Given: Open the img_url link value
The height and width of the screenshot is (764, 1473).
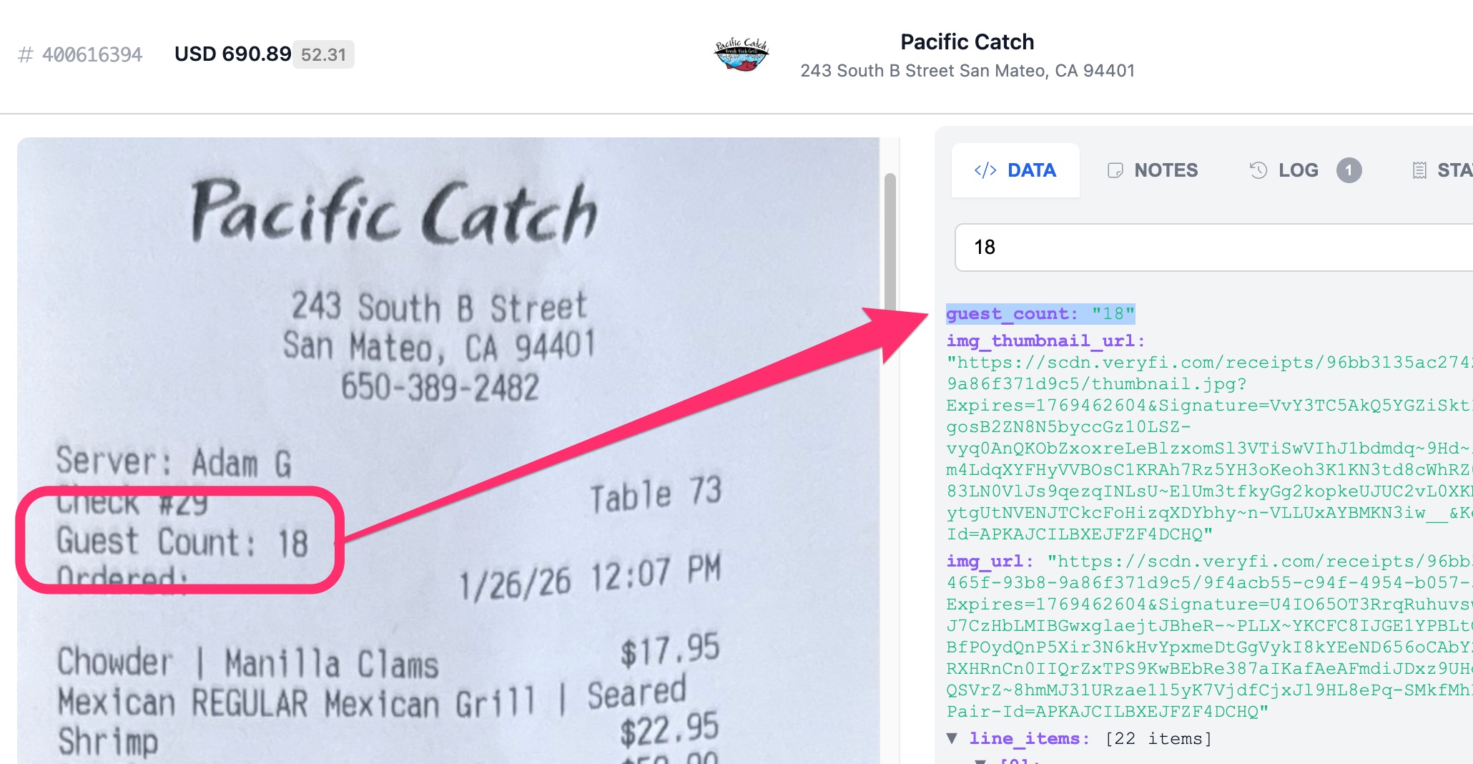Looking at the screenshot, I should click(x=1210, y=636).
